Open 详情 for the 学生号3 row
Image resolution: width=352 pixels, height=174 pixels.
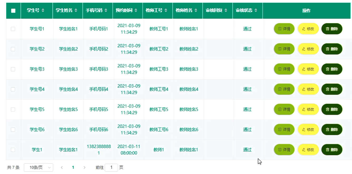tap(284, 69)
